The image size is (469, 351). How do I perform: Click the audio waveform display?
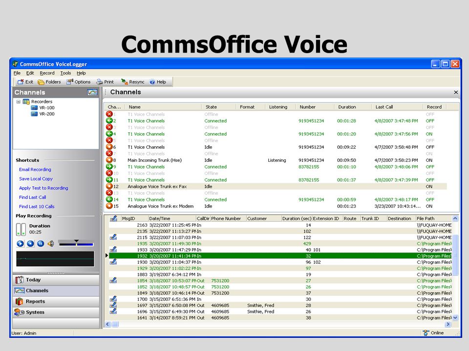[55, 259]
